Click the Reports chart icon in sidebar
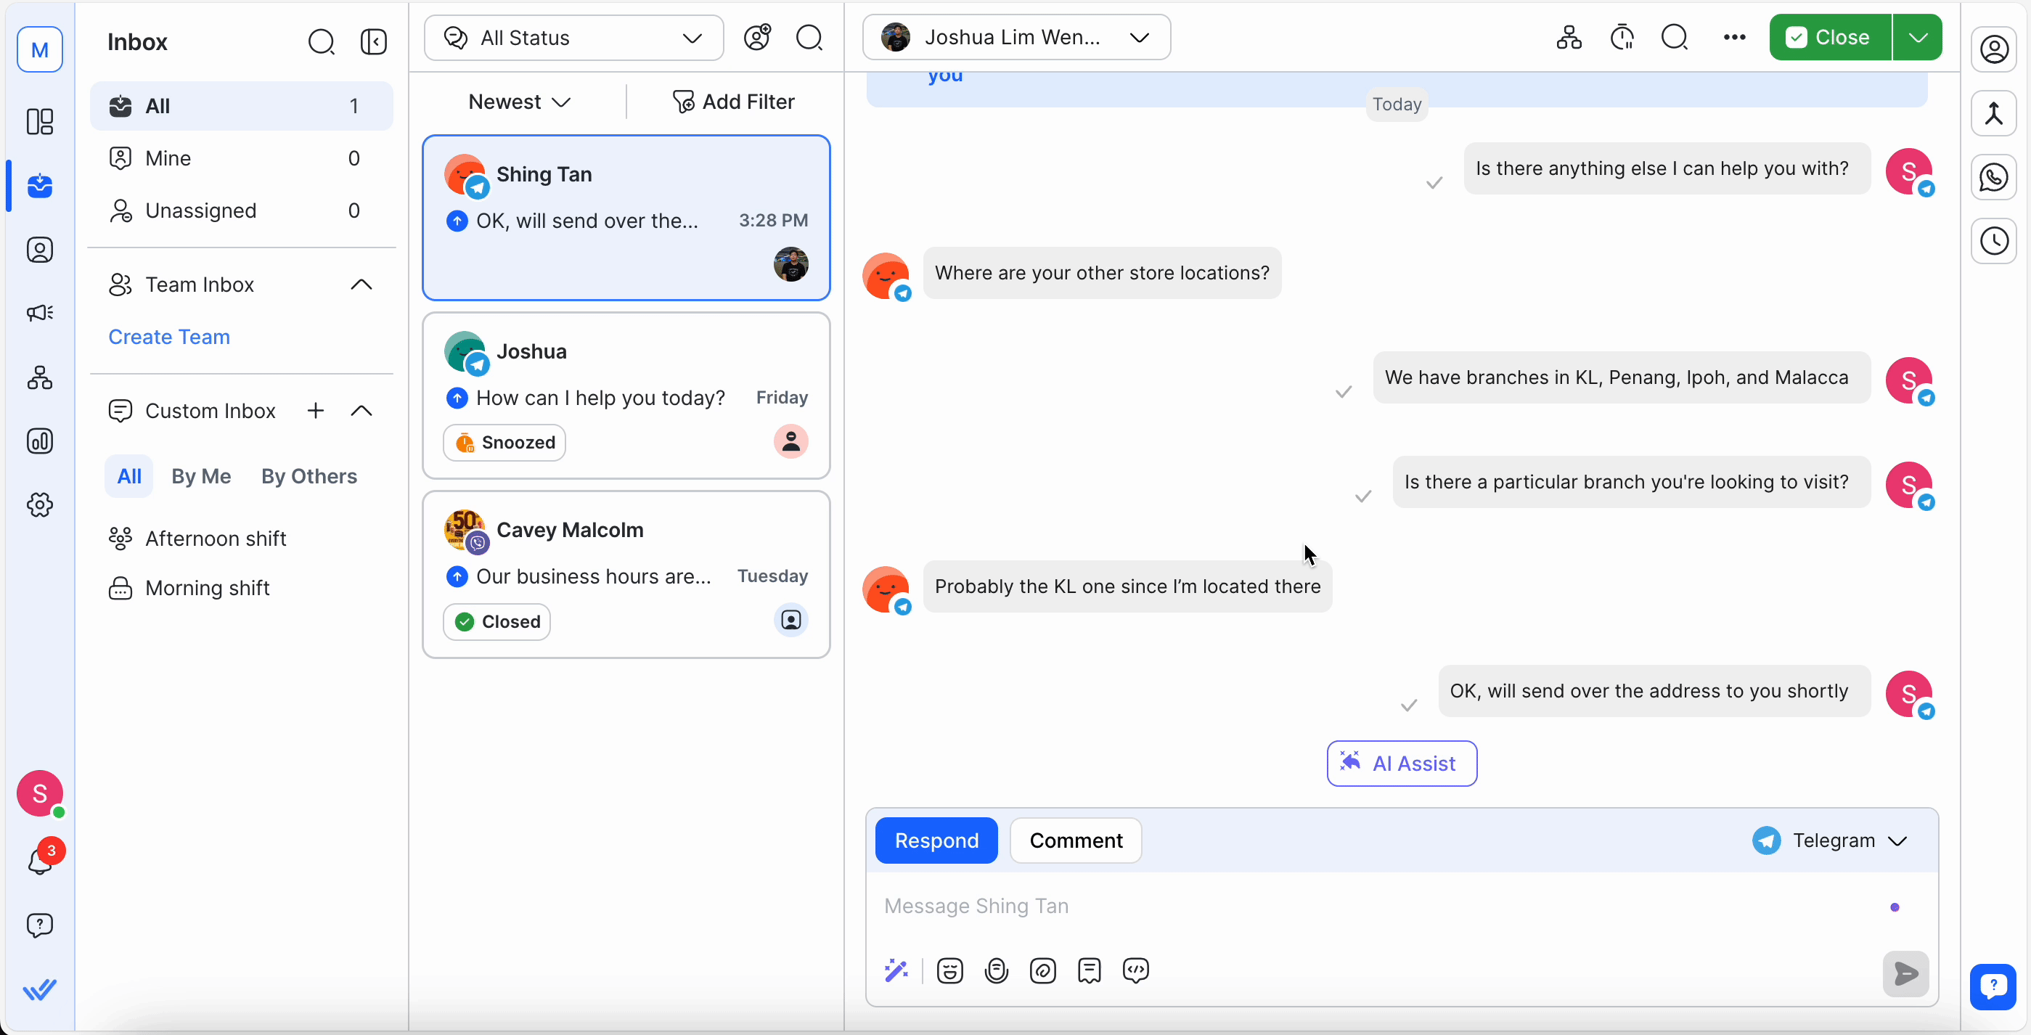The width and height of the screenshot is (2031, 1035). (x=39, y=441)
